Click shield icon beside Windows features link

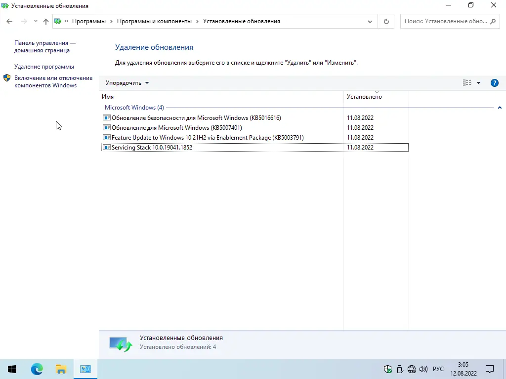click(7, 78)
